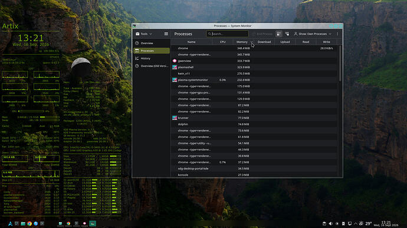Image resolution: width=407 pixels, height=228 pixels.
Task: Open the Tools dropdown menu
Action: click(x=144, y=34)
